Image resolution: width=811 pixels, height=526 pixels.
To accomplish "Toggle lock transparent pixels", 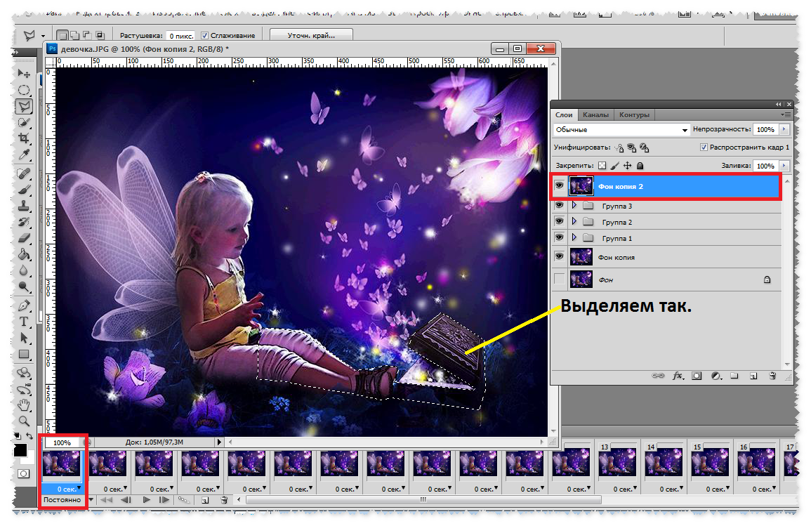I will tap(602, 166).
